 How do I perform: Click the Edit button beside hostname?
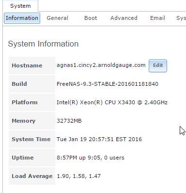coord(158,65)
